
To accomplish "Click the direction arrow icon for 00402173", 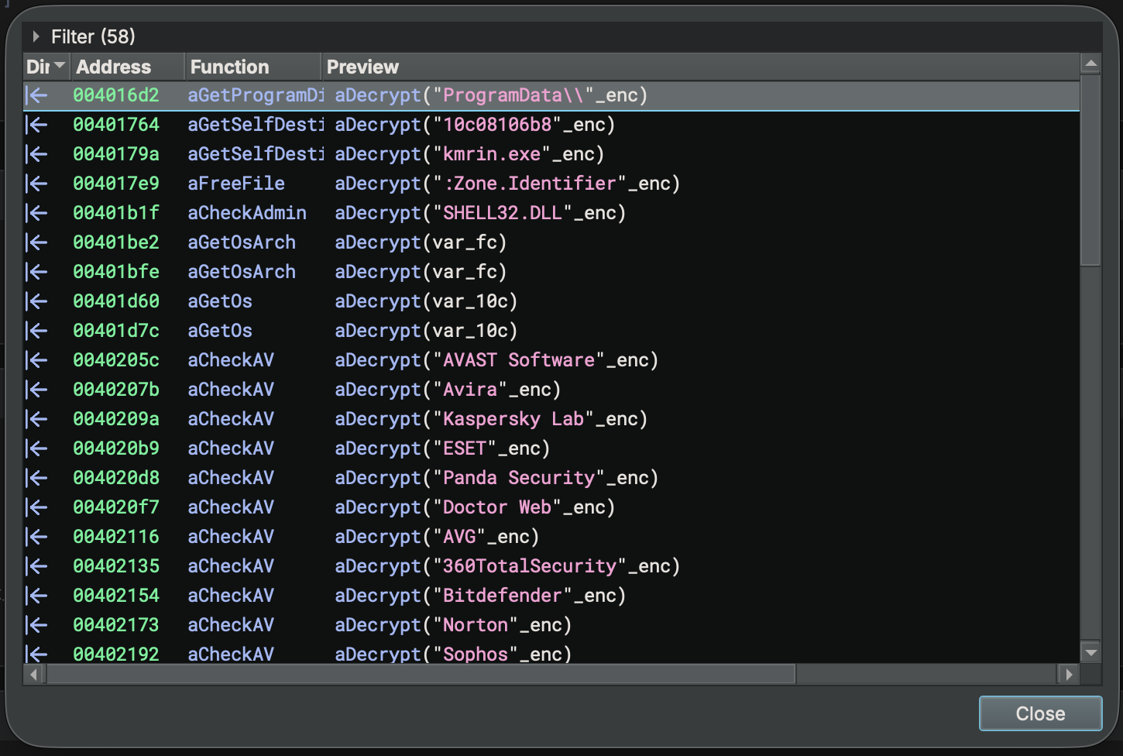I will [36, 625].
